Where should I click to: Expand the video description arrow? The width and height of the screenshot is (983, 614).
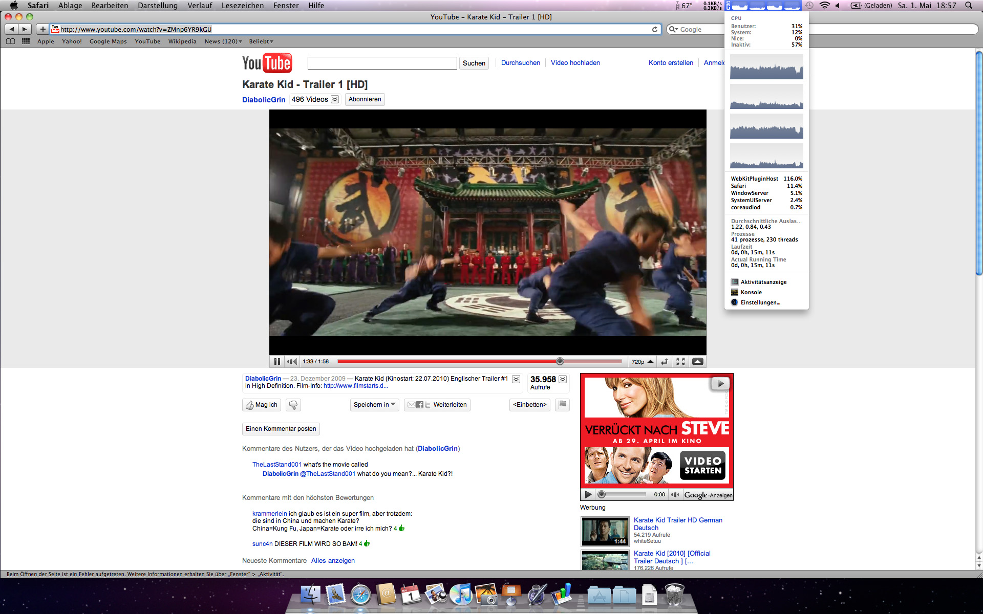click(x=516, y=379)
